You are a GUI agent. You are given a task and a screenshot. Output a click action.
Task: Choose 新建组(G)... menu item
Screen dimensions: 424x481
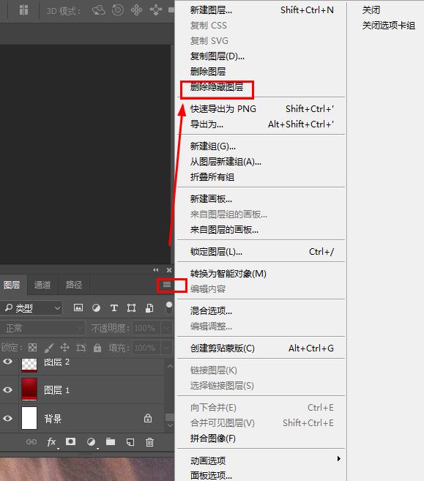click(213, 146)
